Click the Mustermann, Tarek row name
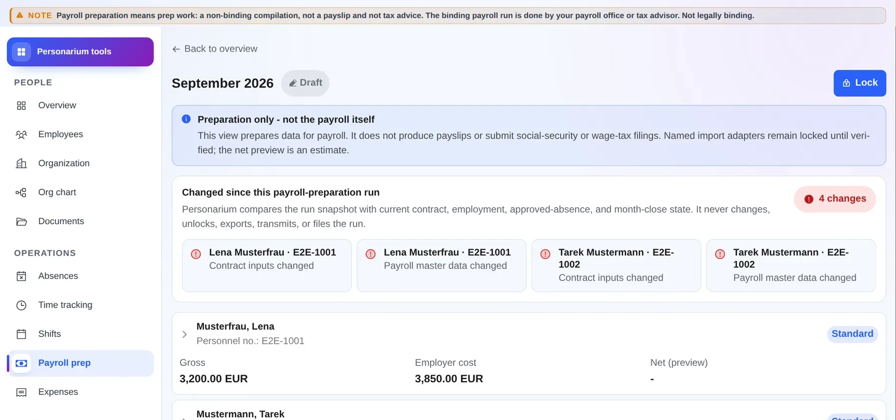This screenshot has height=420, width=896. pos(240,414)
